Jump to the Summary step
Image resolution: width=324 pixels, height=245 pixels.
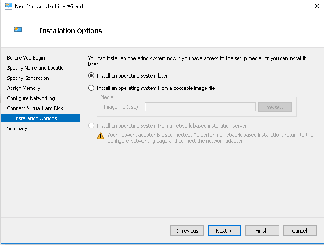[x=17, y=128]
